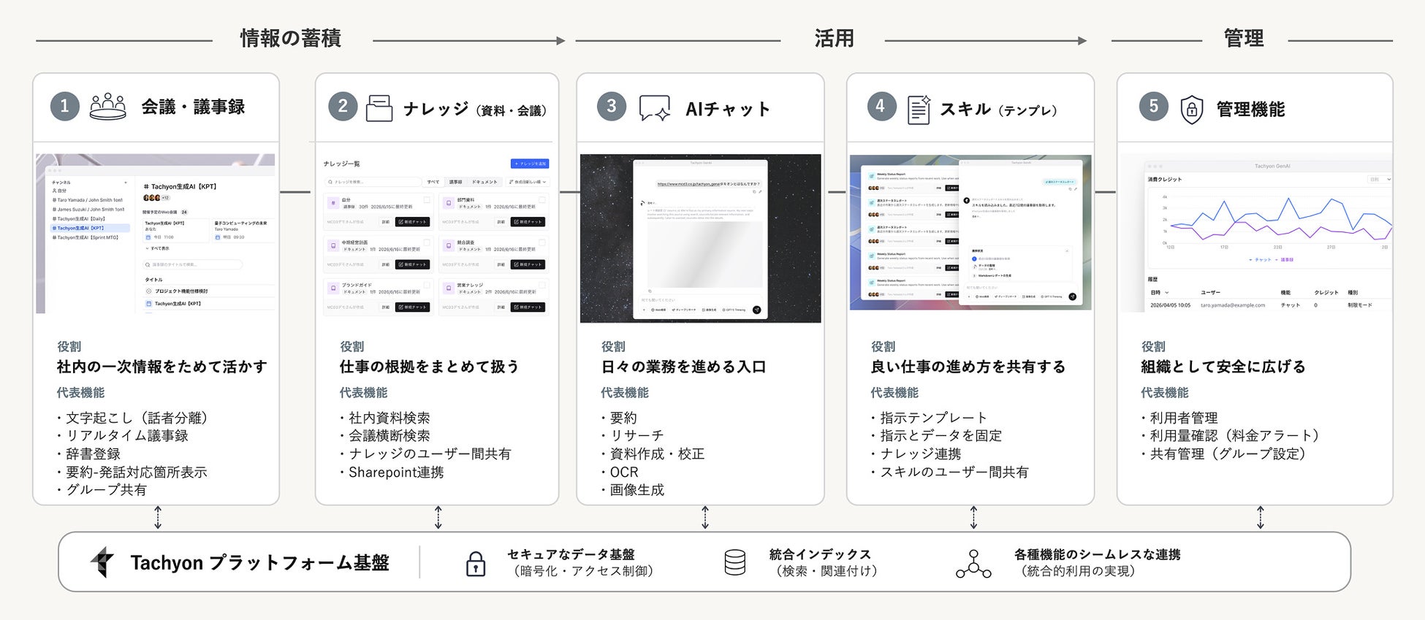Click the document icon on the 中期経営計画 card
Image resolution: width=1425 pixels, height=620 pixels.
(333, 245)
